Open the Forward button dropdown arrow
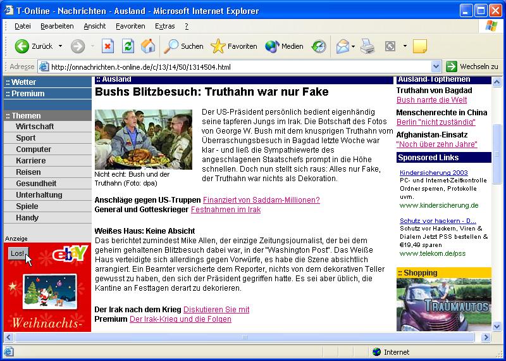Image resolution: width=506 pixels, height=361 pixels. click(x=92, y=46)
